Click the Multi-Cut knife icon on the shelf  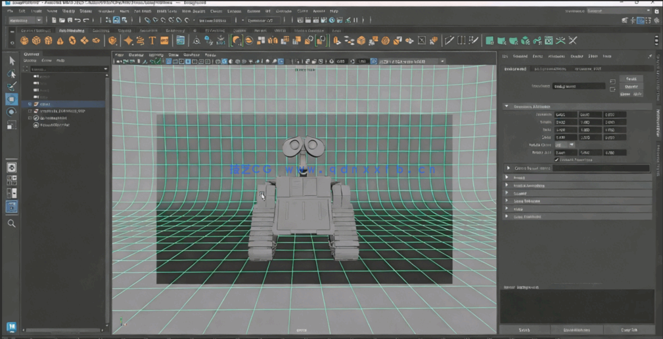449,41
